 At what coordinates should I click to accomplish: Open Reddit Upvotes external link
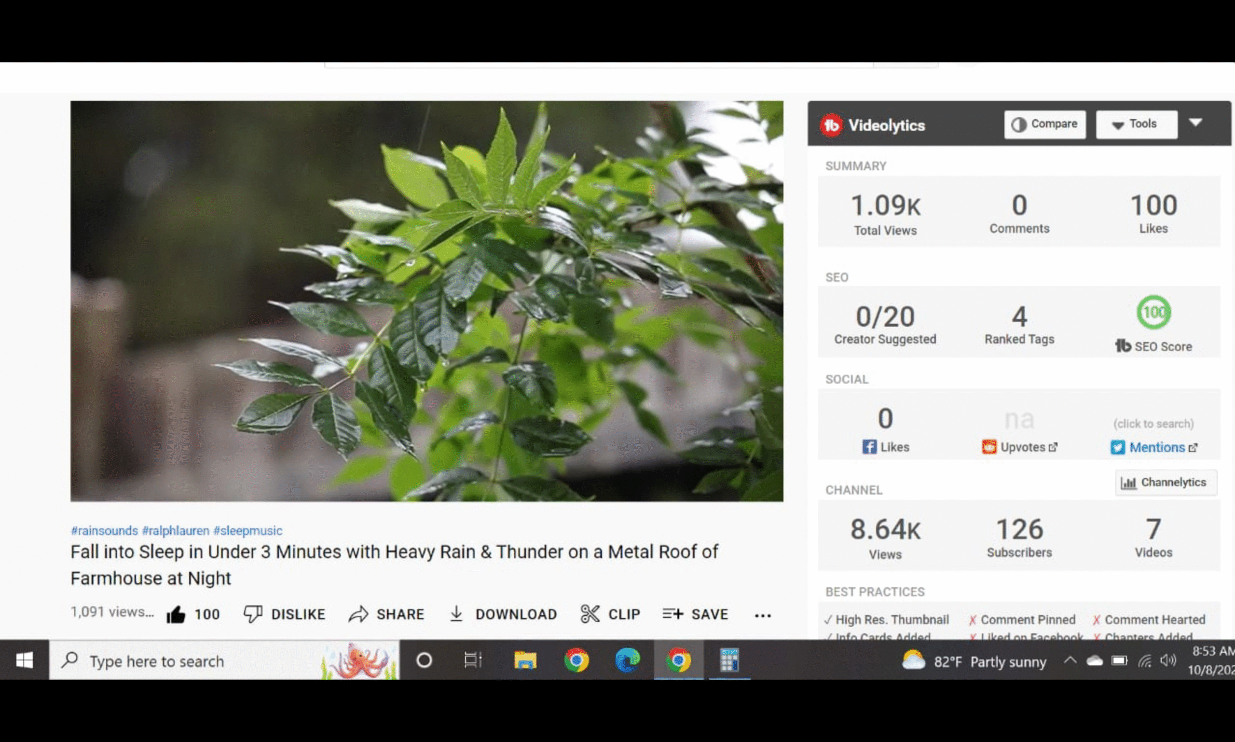click(1020, 447)
